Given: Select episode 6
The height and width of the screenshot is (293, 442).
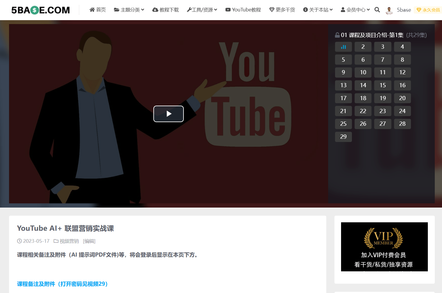Looking at the screenshot, I should pos(363,60).
